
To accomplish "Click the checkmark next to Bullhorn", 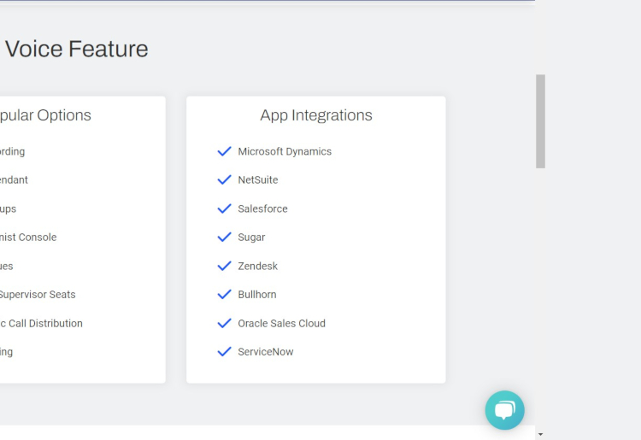I will tap(225, 295).
